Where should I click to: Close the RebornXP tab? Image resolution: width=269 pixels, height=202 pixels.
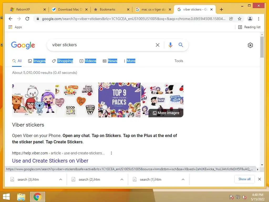coord(45,9)
